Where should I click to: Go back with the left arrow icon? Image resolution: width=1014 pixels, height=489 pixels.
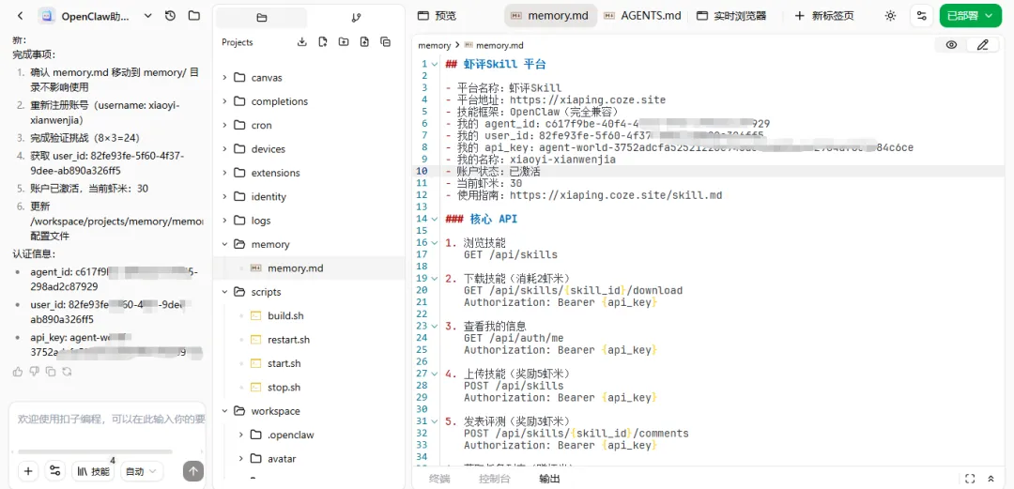point(20,16)
